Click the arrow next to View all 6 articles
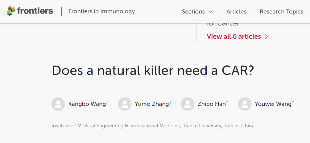Screen dimensions: 310x143 click(266, 37)
